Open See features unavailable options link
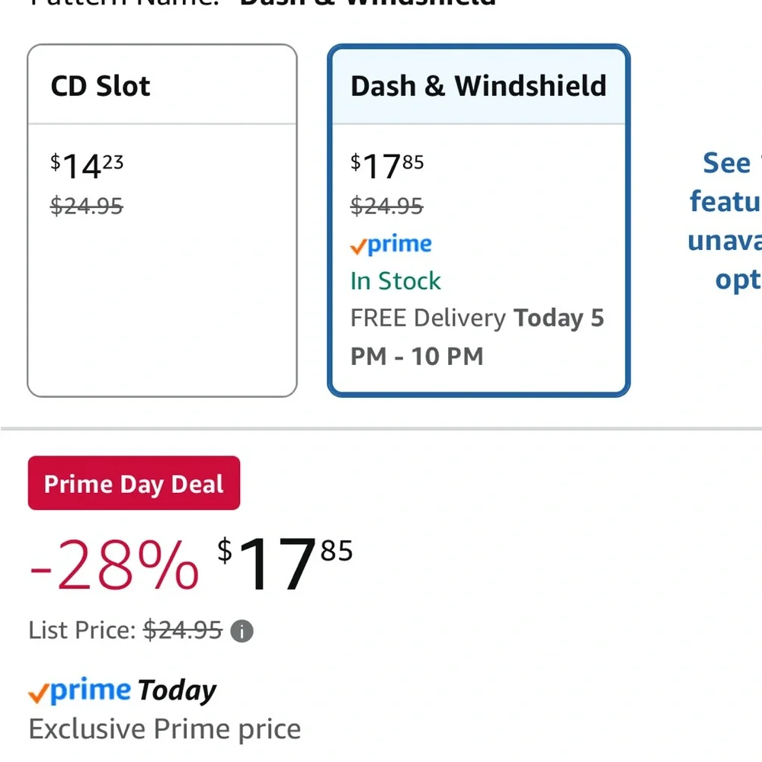 point(725,221)
